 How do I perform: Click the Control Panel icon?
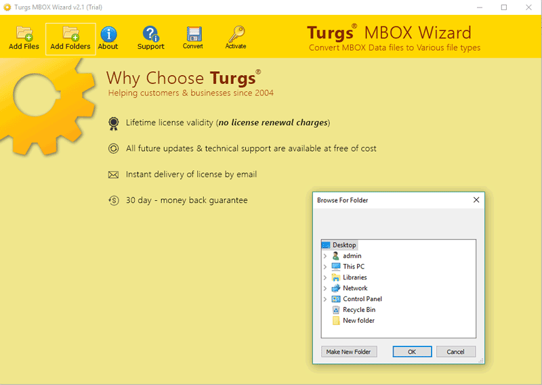pyautogui.click(x=335, y=299)
